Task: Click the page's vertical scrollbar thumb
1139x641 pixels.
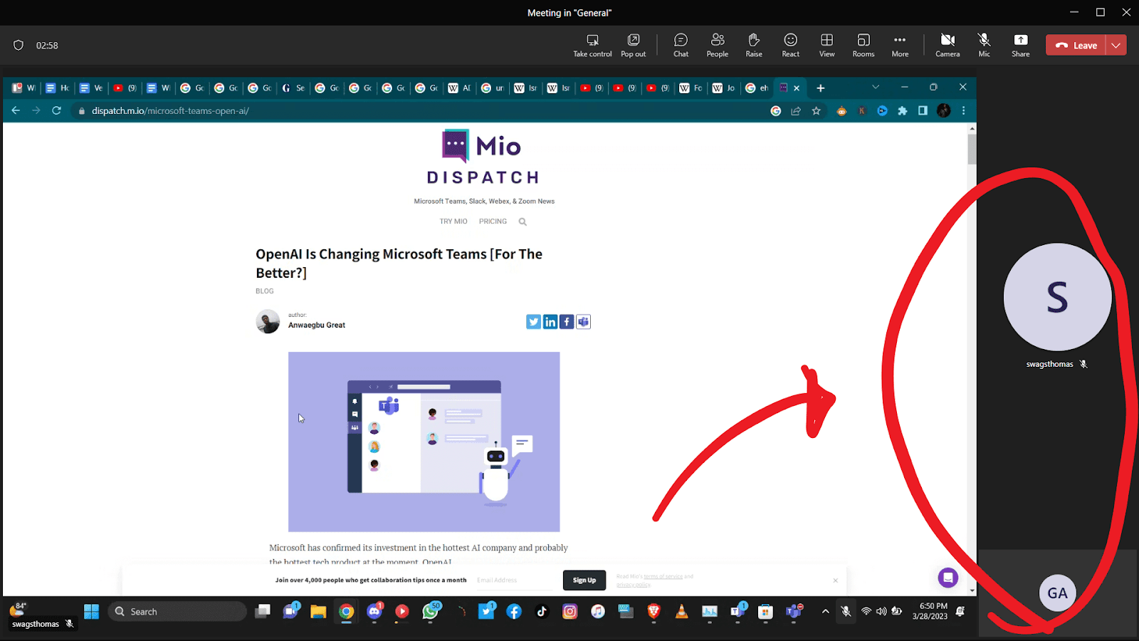Action: (x=972, y=149)
